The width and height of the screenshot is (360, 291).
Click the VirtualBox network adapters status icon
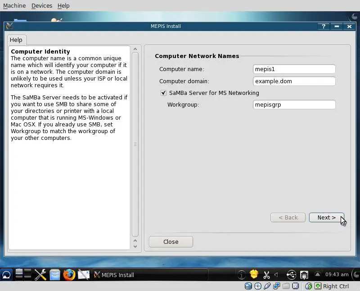pos(277,286)
